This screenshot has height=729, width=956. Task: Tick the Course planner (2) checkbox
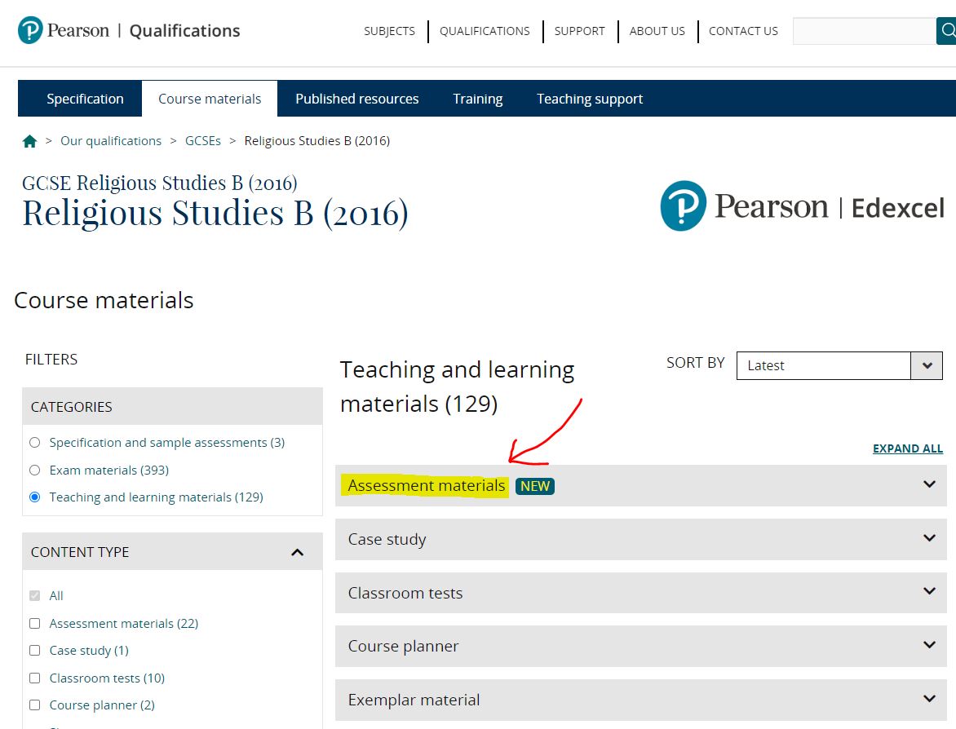tap(34, 705)
